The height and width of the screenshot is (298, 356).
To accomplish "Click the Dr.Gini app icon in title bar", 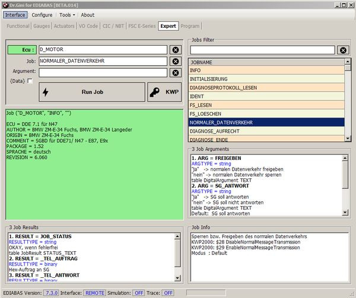I will pyautogui.click(x=5, y=4).
